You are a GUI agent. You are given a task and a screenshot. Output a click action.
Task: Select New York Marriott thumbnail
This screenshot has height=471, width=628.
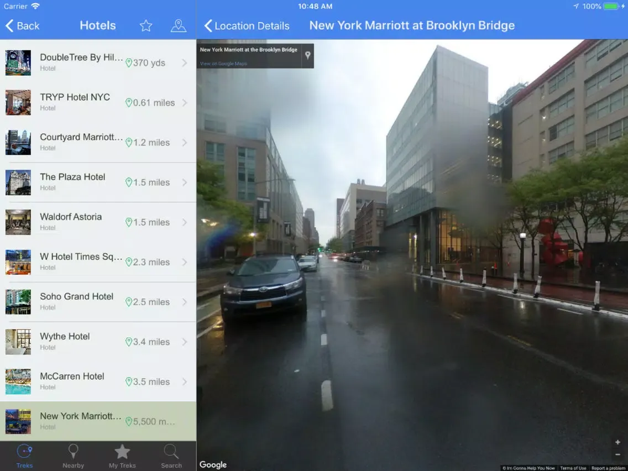18,421
